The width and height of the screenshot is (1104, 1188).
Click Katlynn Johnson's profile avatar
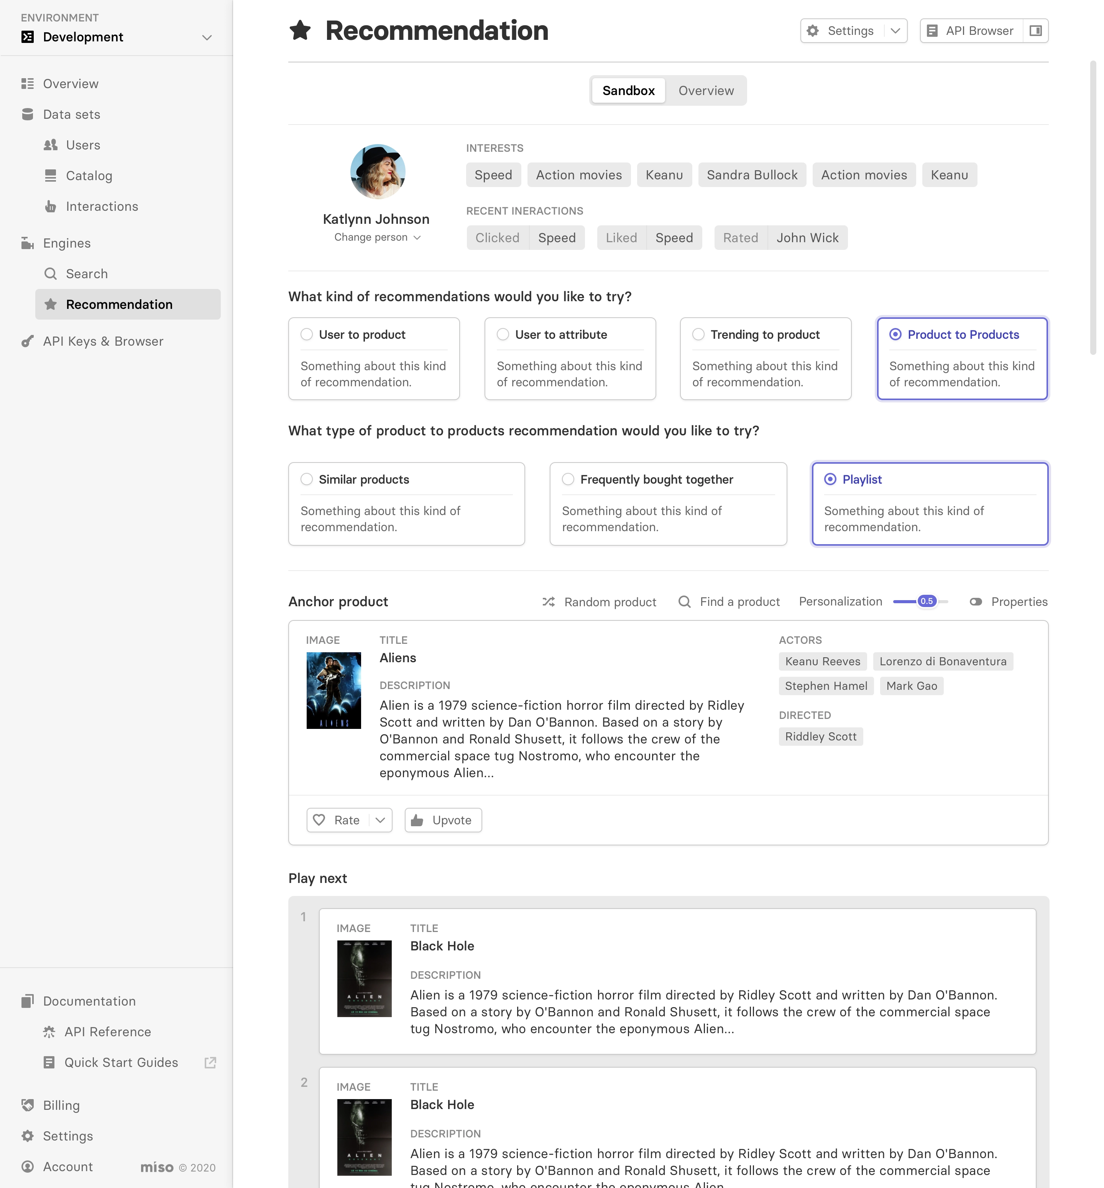click(378, 171)
